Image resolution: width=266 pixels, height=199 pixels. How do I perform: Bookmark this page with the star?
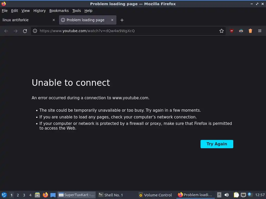(221, 31)
